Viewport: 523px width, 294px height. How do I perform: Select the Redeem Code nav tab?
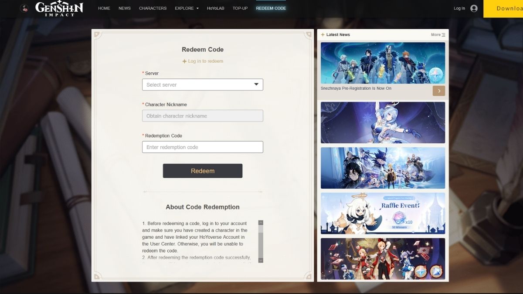click(271, 8)
